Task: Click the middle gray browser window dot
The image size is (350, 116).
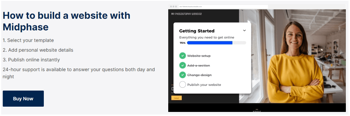Action: [x=174, y=7]
